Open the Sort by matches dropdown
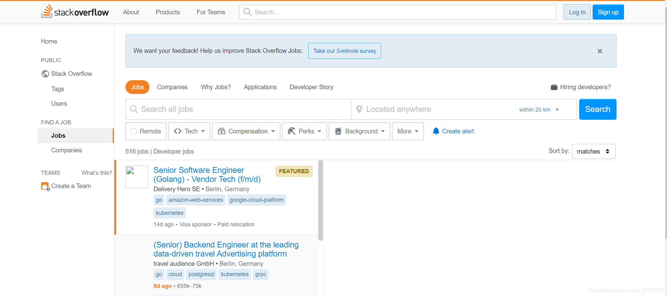The image size is (667, 296). pyautogui.click(x=594, y=151)
